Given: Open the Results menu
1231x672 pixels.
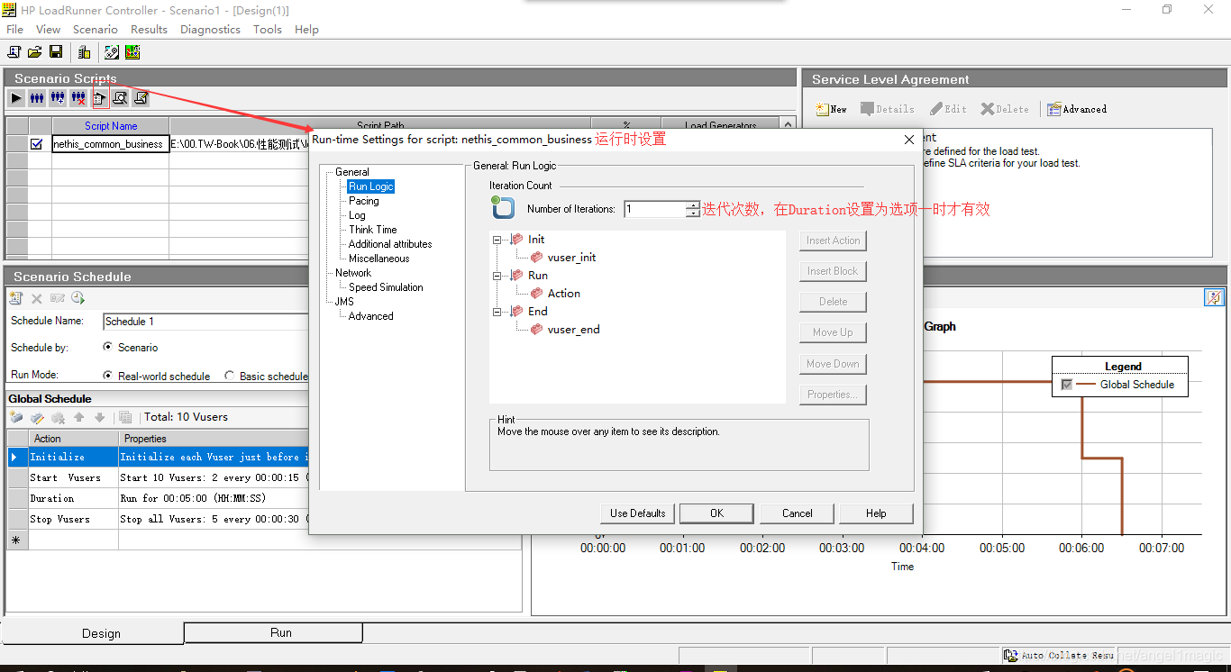Looking at the screenshot, I should pos(149,29).
